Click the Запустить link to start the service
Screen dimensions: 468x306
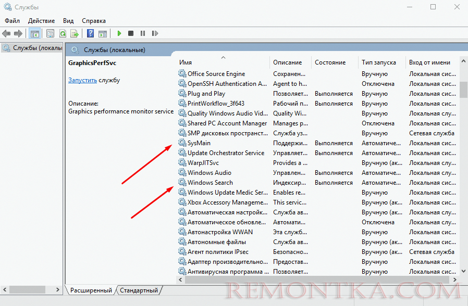point(82,80)
